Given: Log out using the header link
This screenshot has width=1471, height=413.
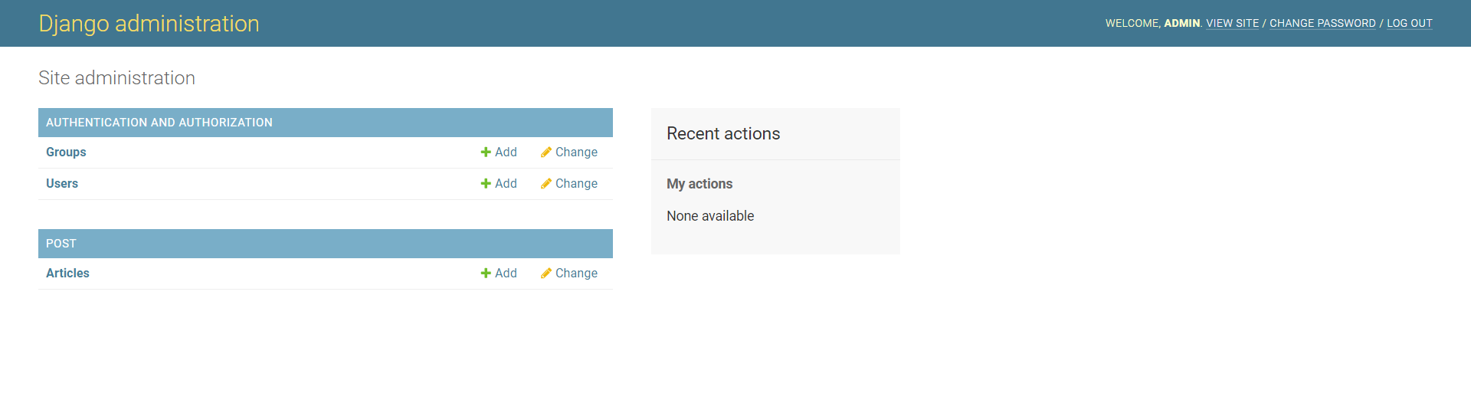Looking at the screenshot, I should [1409, 24].
